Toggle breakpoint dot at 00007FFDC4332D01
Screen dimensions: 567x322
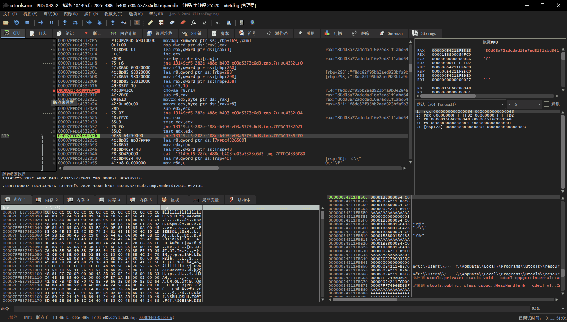click(x=54, y=72)
